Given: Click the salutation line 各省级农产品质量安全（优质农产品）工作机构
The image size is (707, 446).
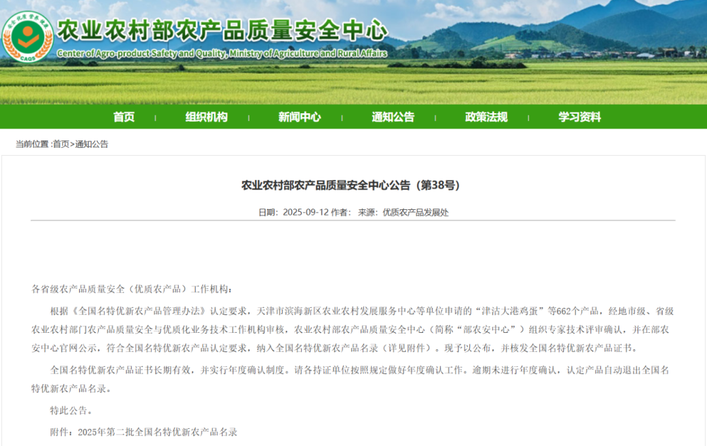Looking at the screenshot, I should tap(132, 289).
